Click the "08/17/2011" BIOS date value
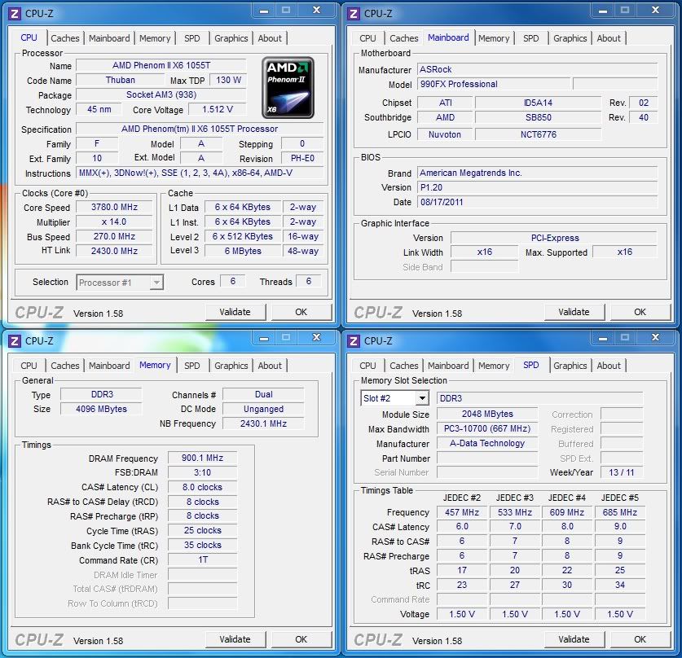Image resolution: width=682 pixels, height=658 pixels. click(x=537, y=202)
